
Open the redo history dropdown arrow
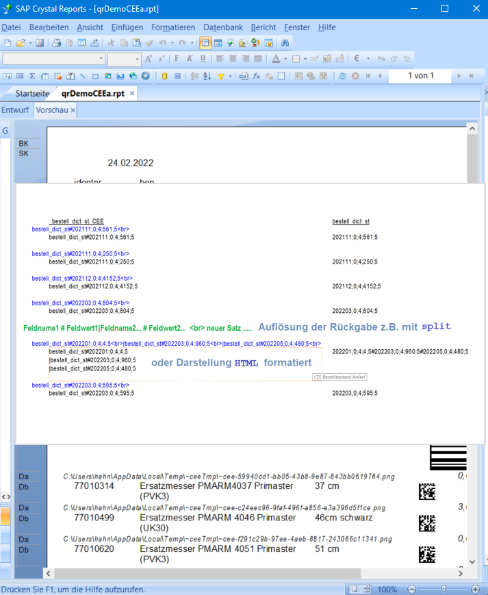tap(192, 43)
